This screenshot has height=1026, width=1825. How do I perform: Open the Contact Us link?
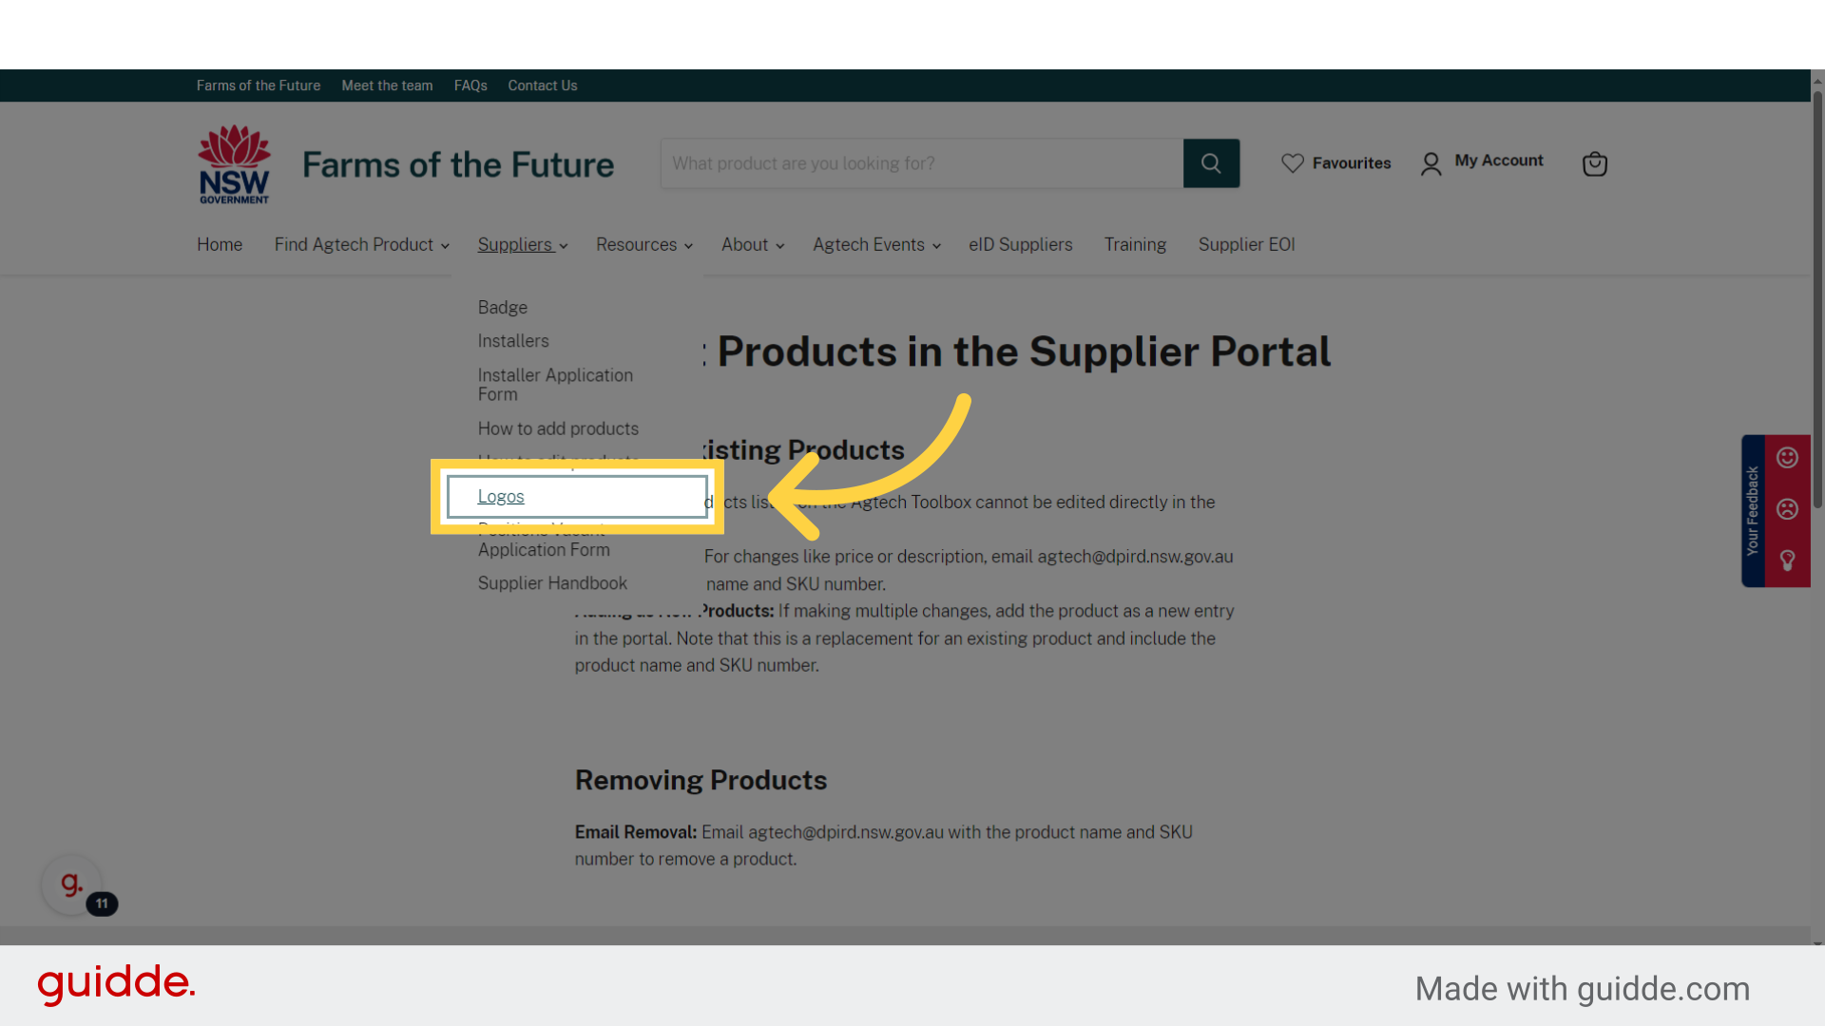click(543, 85)
